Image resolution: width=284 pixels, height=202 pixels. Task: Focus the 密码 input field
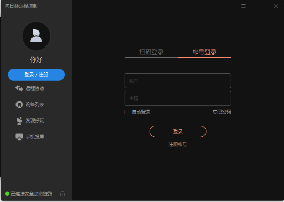pos(178,98)
